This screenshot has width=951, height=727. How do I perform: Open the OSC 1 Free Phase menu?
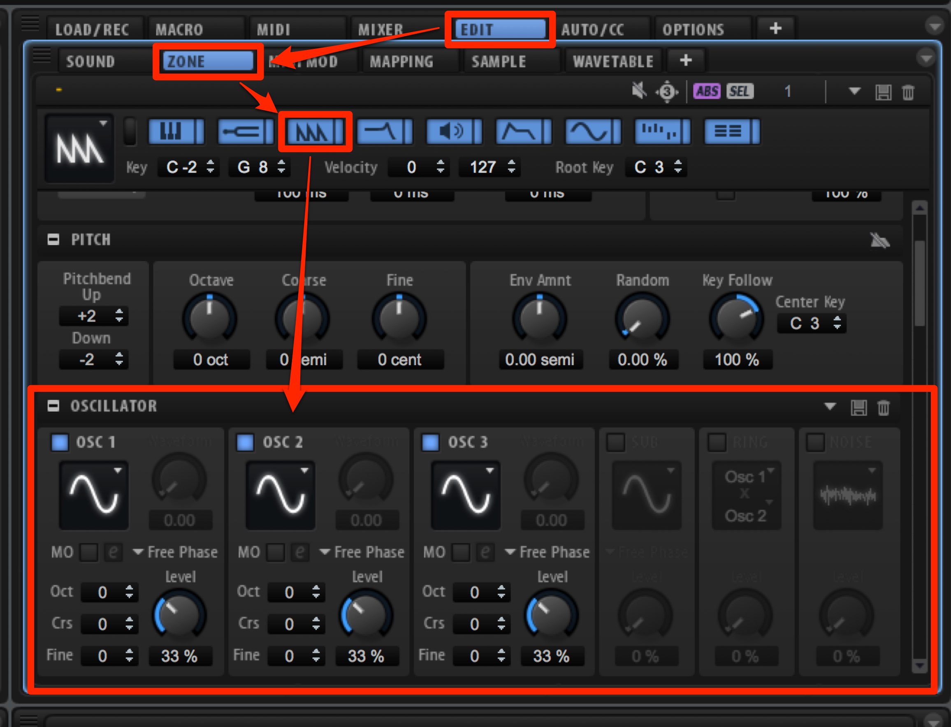click(175, 552)
